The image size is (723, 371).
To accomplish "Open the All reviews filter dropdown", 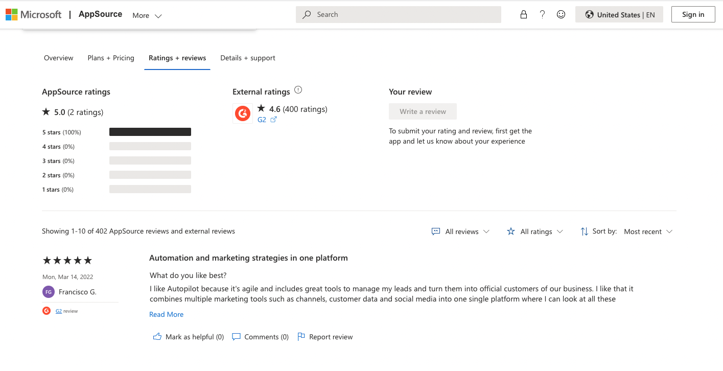I will pyautogui.click(x=460, y=231).
